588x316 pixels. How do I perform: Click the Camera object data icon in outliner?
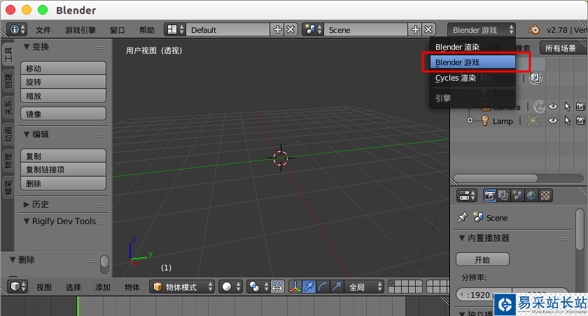(x=539, y=107)
